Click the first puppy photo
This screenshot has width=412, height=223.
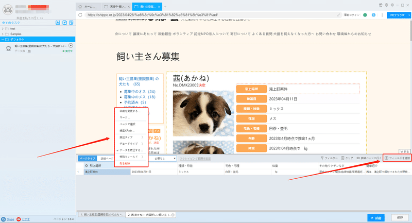pos(203,113)
